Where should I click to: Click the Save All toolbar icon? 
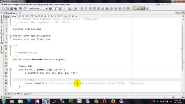pyautogui.click(x=15, y=8)
